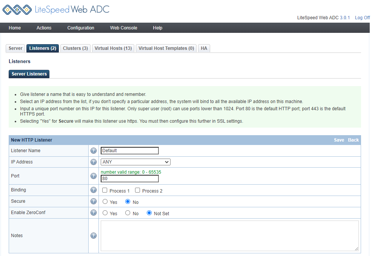Save the new HTTP listener

click(x=339, y=140)
